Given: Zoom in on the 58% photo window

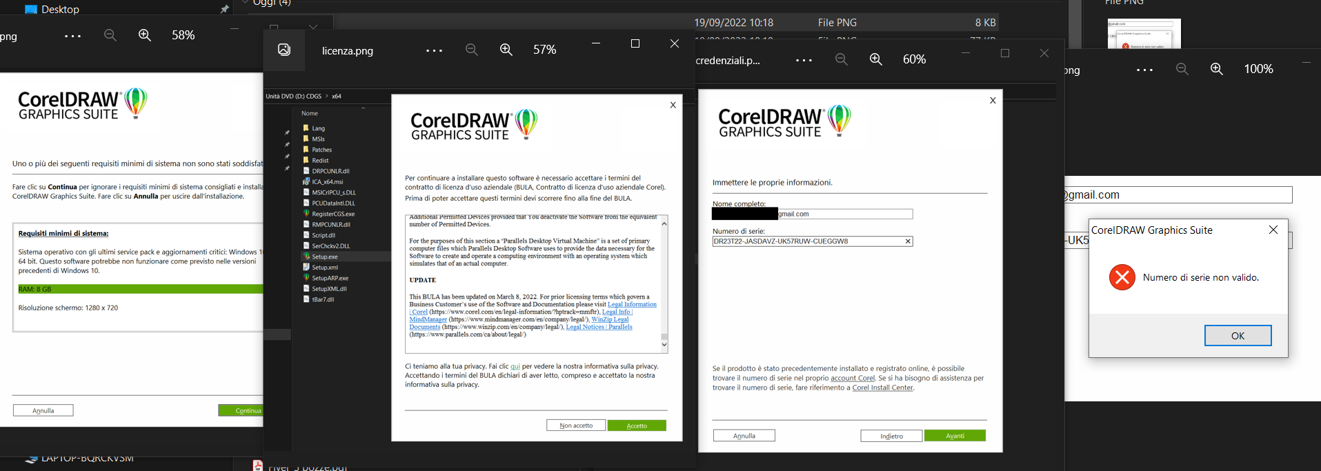Looking at the screenshot, I should point(145,35).
